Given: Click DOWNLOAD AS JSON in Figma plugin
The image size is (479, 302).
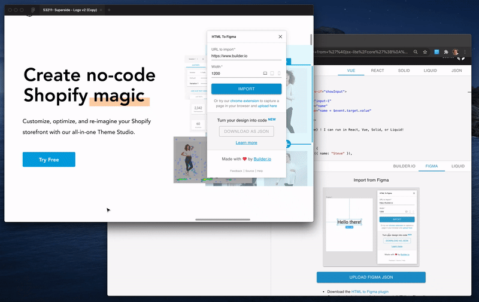Looking at the screenshot, I should [246, 132].
